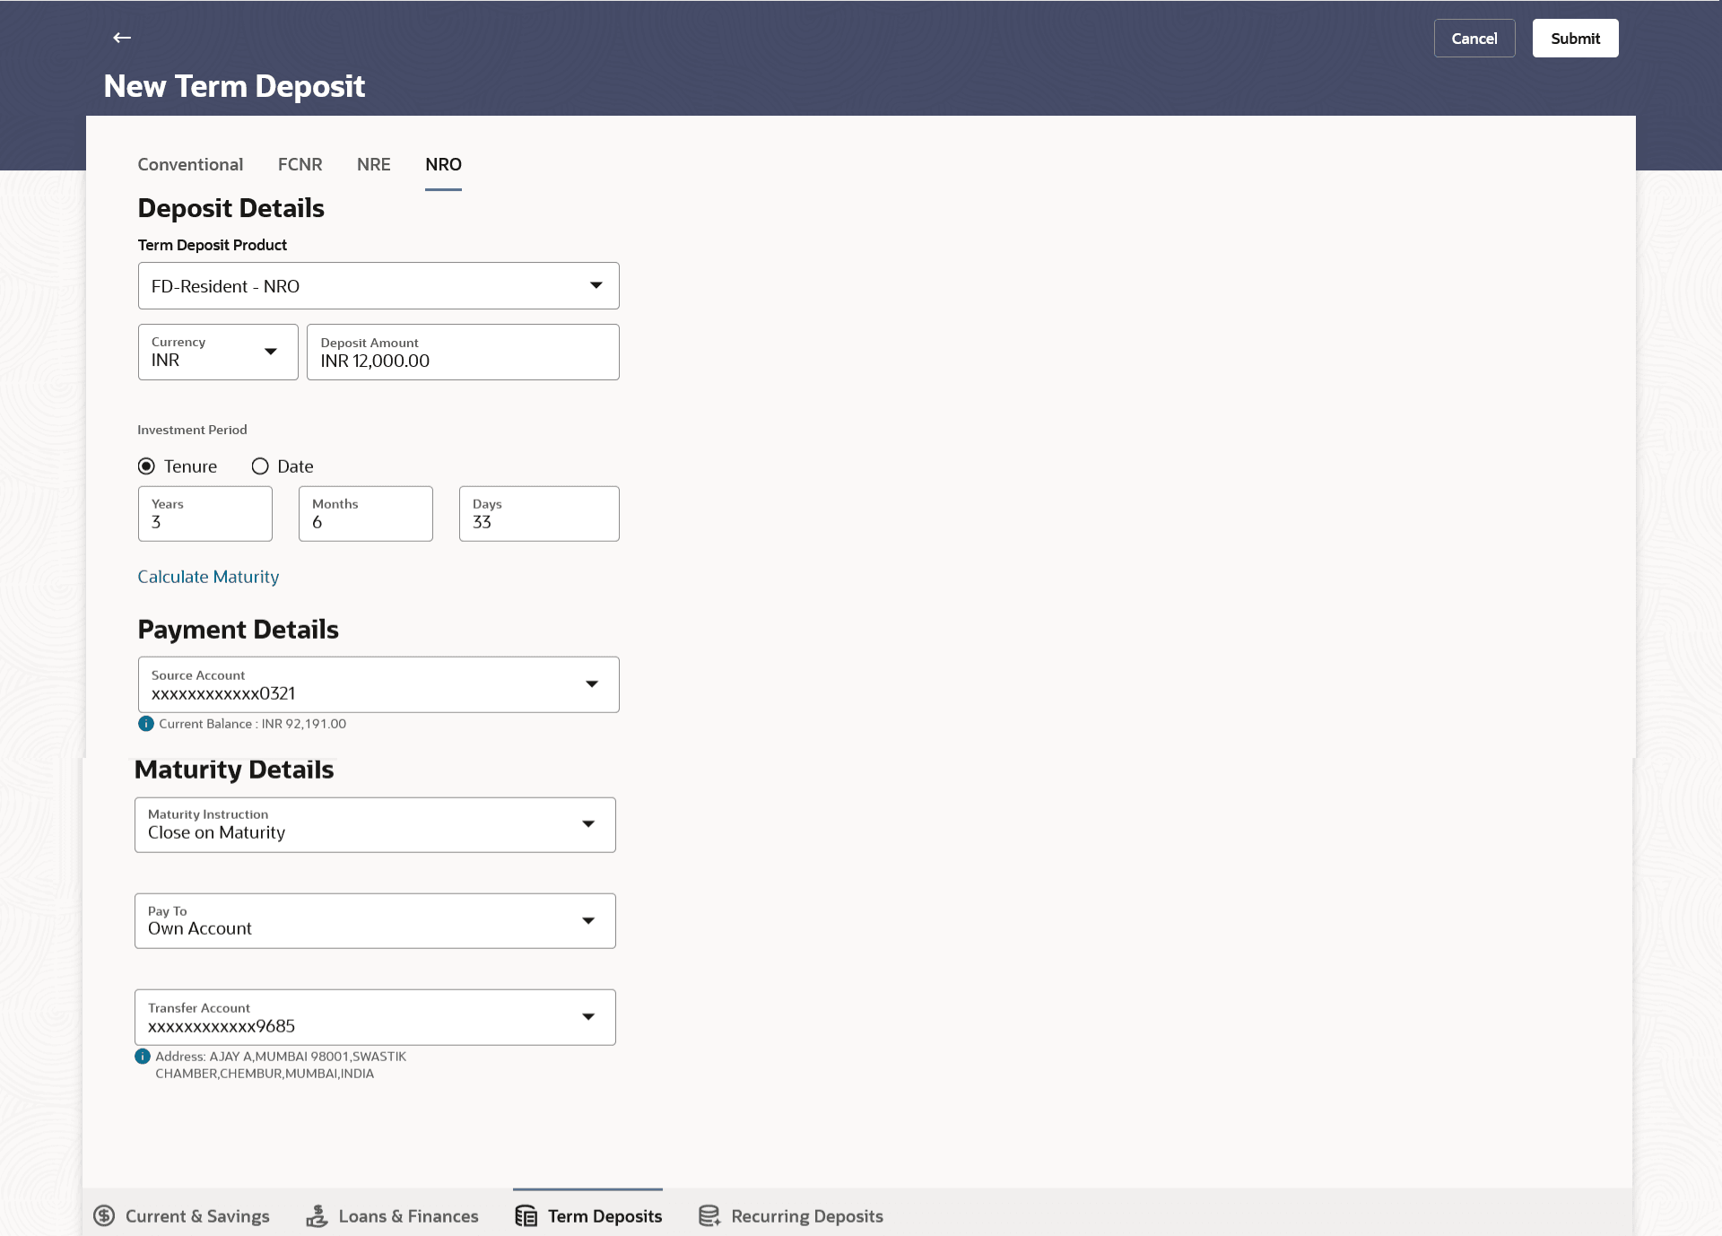This screenshot has width=1722, height=1236.
Task: Open the Source Account dropdown
Action: point(378,685)
